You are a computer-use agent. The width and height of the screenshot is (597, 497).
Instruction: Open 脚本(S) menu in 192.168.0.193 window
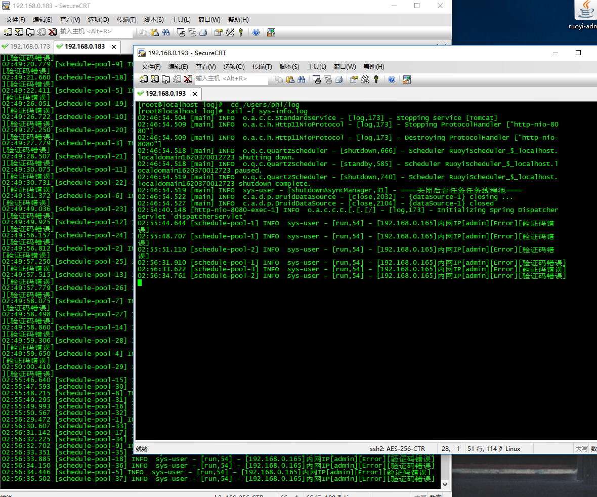[289, 67]
